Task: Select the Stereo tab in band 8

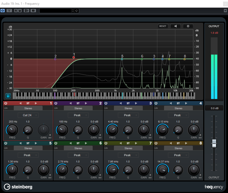Action: tap(178, 148)
